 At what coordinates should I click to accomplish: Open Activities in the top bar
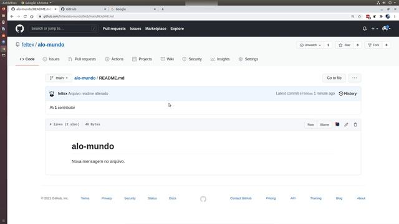click(9, 2)
